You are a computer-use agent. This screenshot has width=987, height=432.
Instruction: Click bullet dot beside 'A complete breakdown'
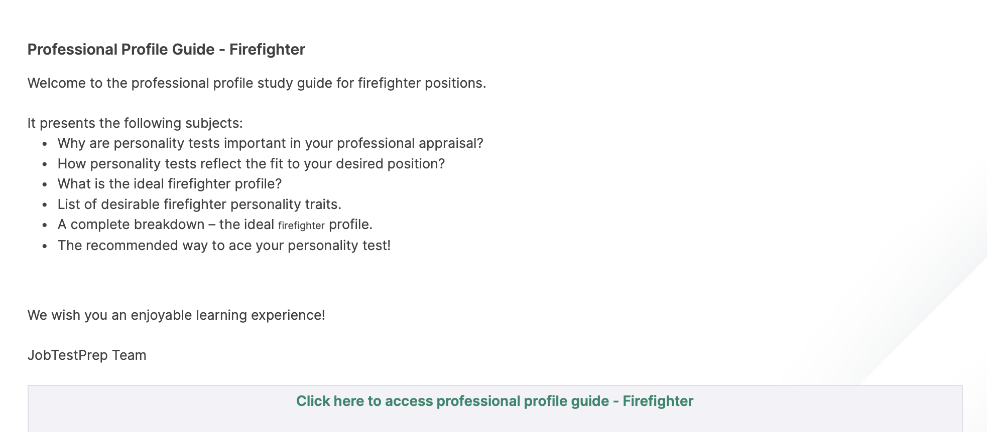pyautogui.click(x=45, y=225)
